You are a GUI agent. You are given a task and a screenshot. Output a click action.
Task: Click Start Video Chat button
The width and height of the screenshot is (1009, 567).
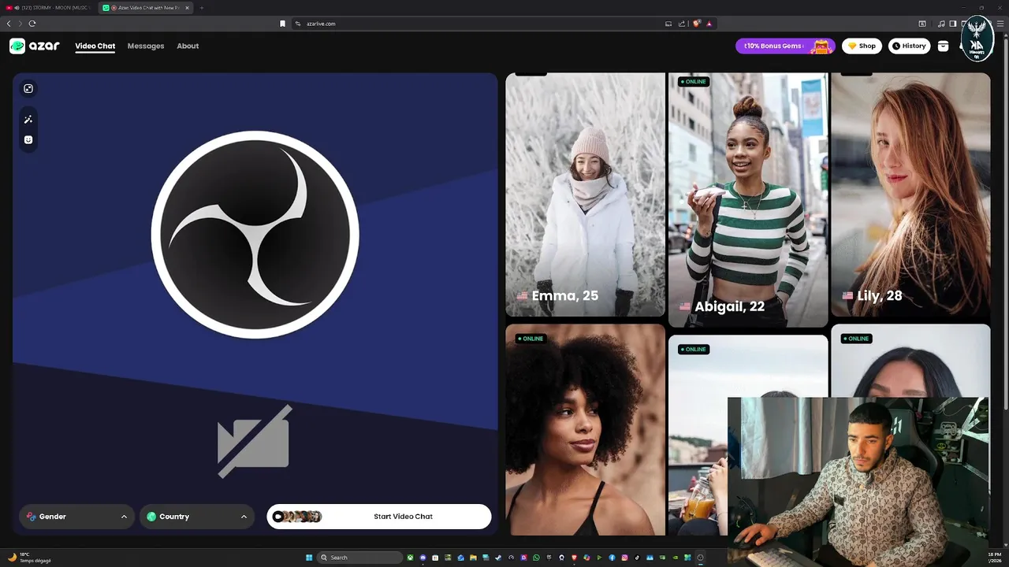pos(379,517)
